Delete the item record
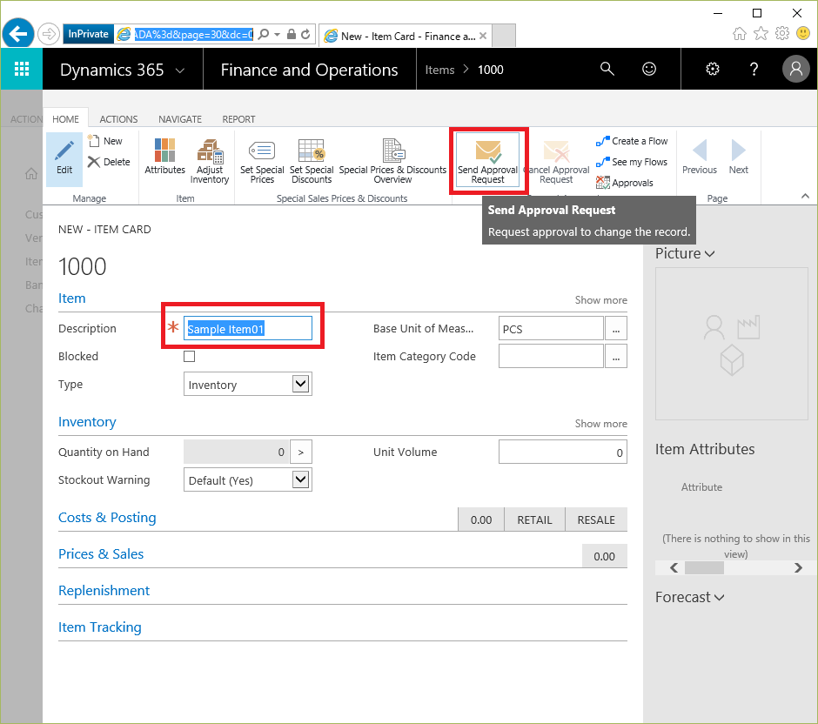The height and width of the screenshot is (724, 818). pos(109,162)
